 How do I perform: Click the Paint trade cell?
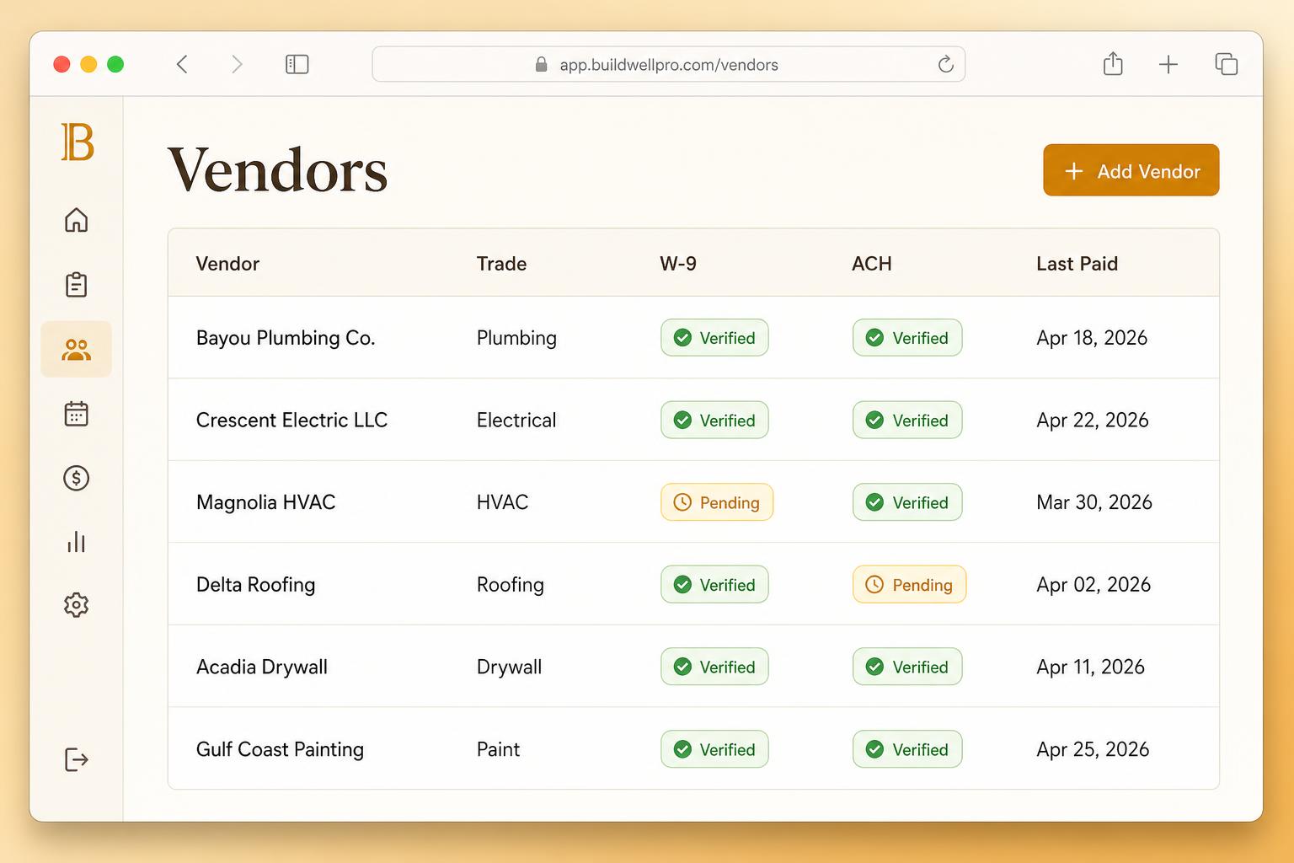498,749
